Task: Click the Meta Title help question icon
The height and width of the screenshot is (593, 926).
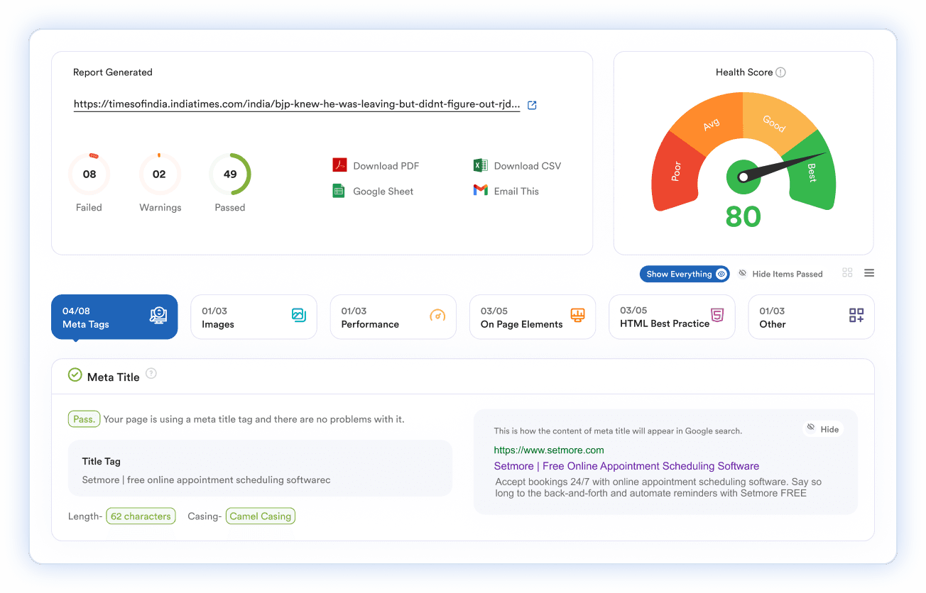Action: click(151, 374)
